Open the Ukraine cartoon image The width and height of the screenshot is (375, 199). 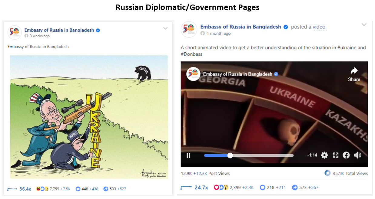click(x=89, y=117)
